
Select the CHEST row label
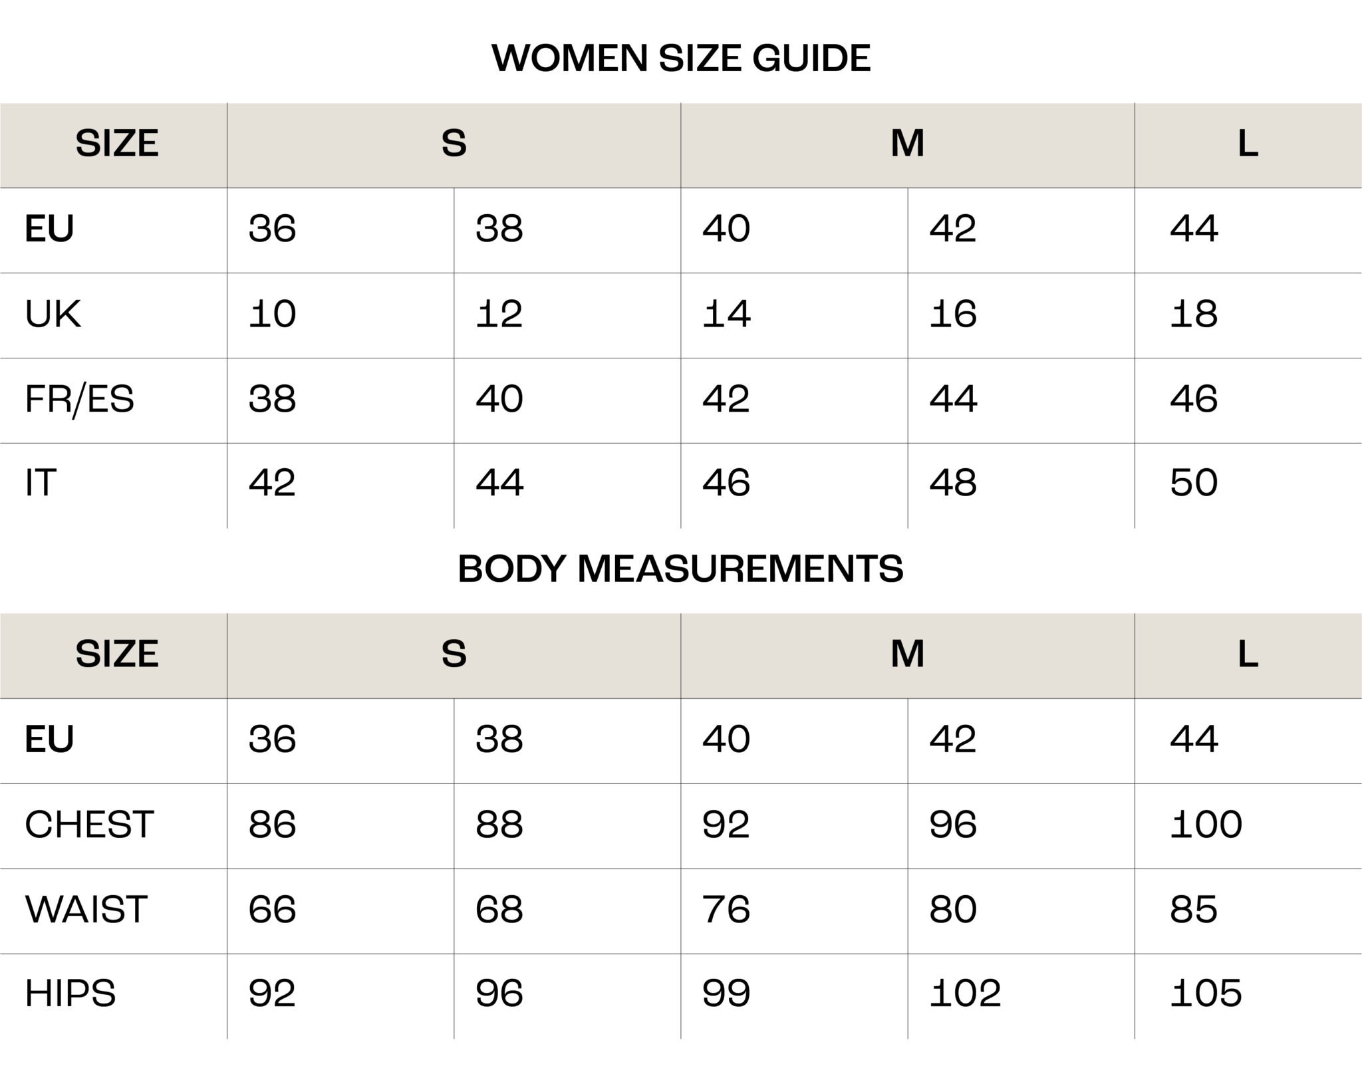(89, 825)
